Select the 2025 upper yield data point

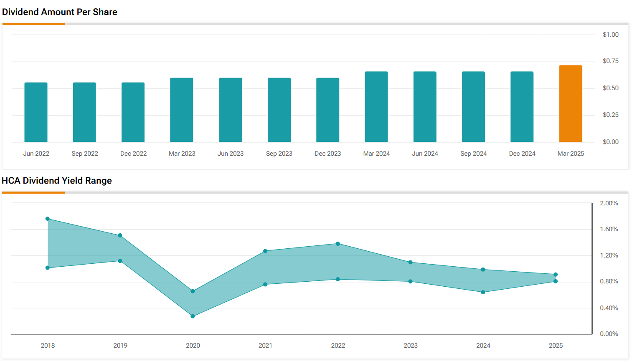point(556,275)
